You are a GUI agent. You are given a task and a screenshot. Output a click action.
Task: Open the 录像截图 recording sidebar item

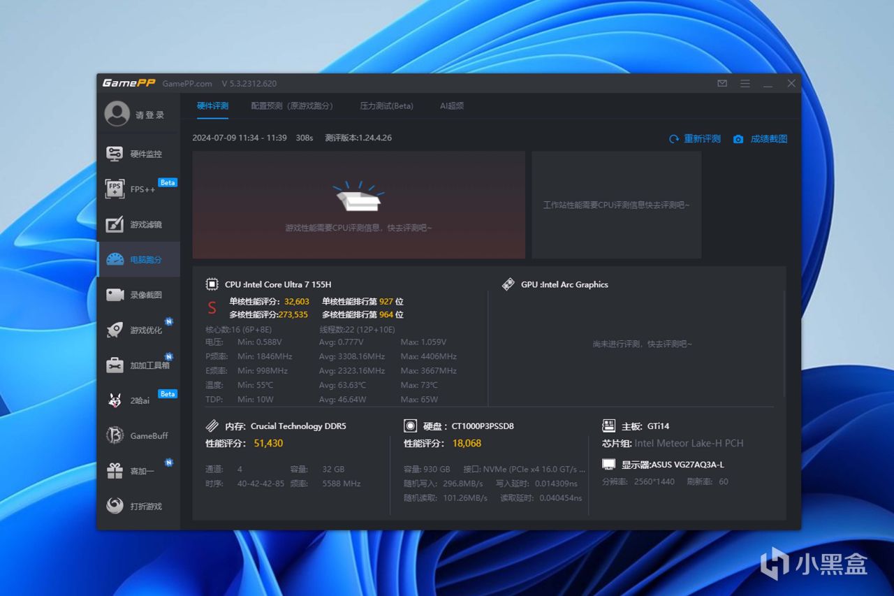[138, 295]
